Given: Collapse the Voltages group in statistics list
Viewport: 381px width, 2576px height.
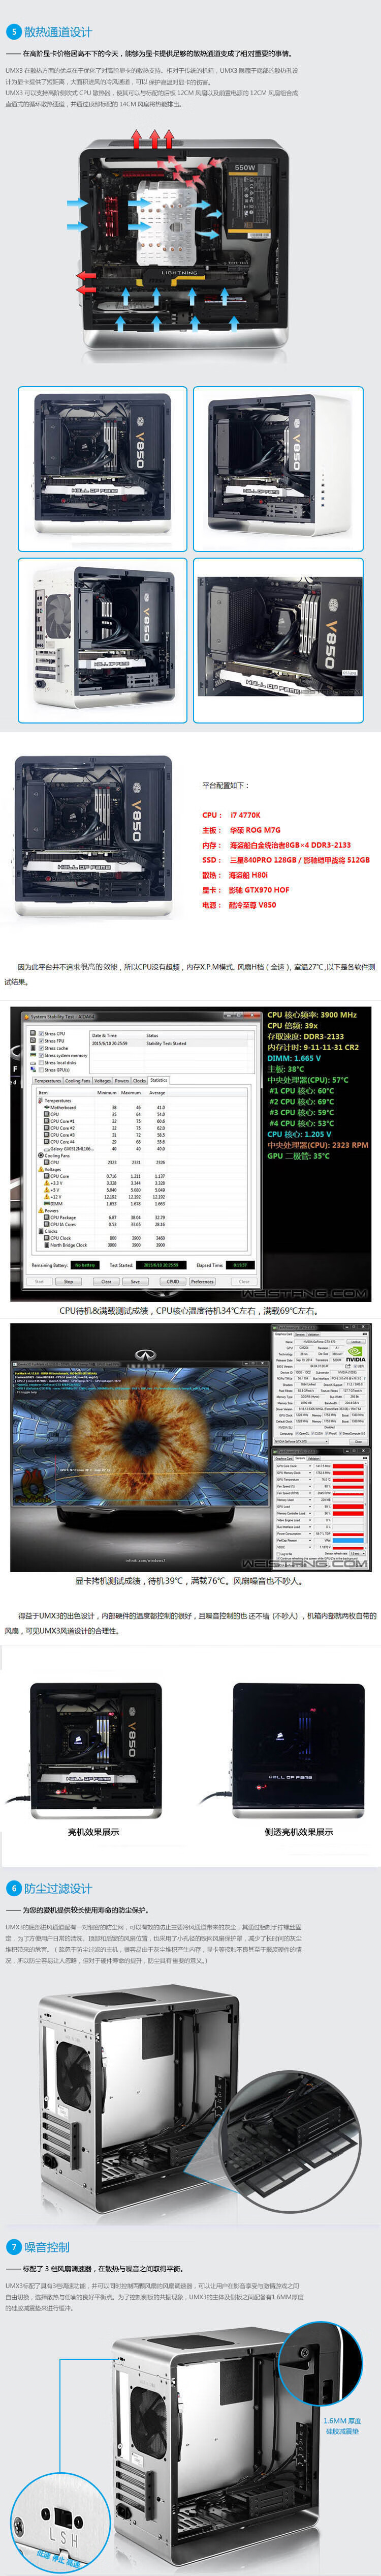Looking at the screenshot, I should tap(50, 1169).
